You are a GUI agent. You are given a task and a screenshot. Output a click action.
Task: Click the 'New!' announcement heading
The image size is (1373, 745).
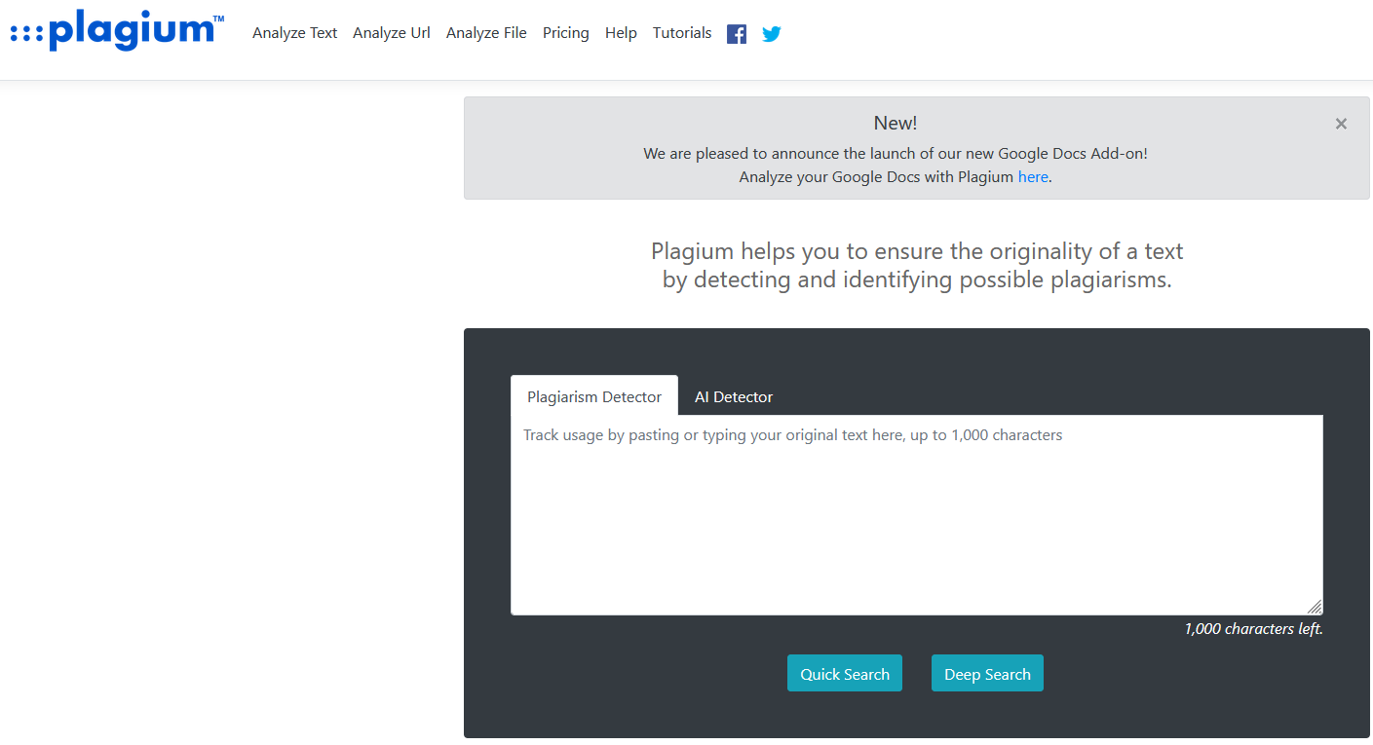pos(896,124)
